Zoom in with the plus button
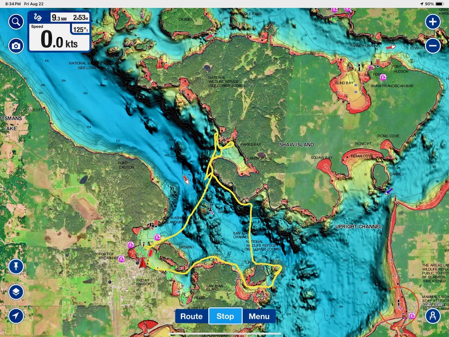449x337 pixels. [x=433, y=22]
